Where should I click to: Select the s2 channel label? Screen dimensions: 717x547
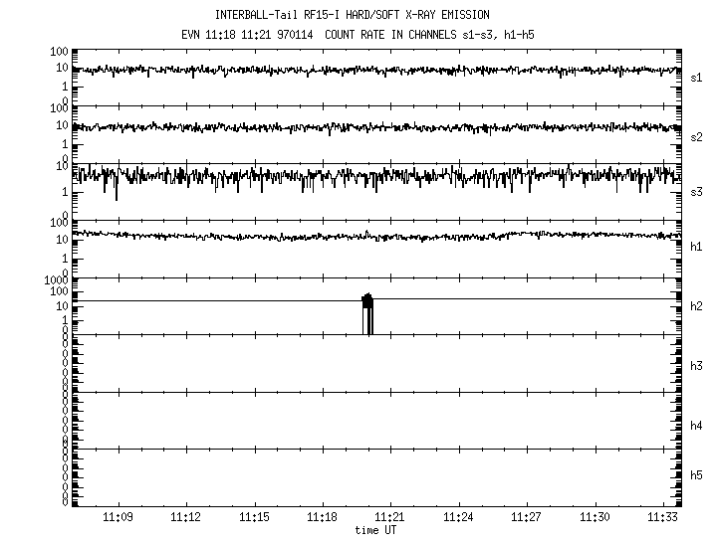point(696,135)
